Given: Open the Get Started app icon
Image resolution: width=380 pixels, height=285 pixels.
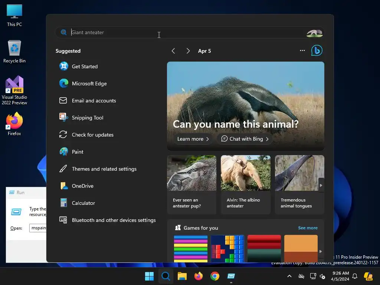Looking at the screenshot, I should coord(64,66).
